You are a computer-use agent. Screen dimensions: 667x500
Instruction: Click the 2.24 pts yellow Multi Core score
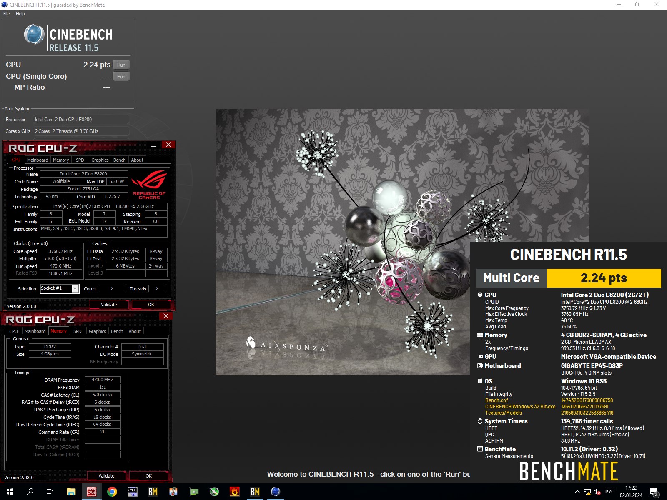pos(604,278)
